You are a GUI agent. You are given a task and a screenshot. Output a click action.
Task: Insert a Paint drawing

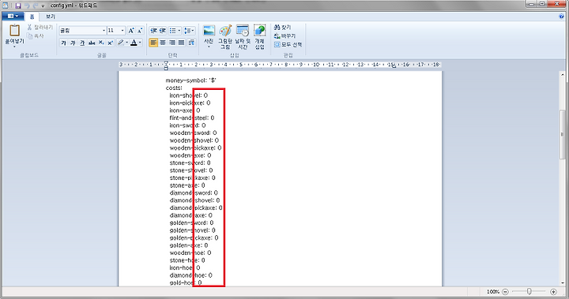pos(225,36)
